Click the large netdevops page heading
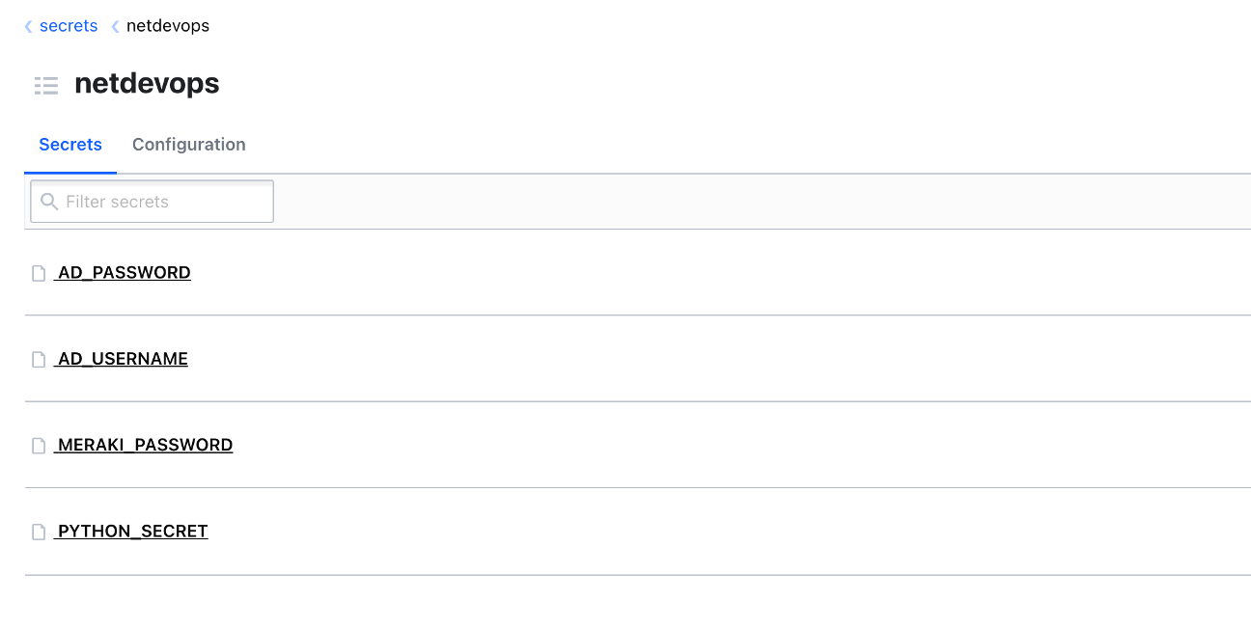Screen dimensions: 1251x629 147,84
